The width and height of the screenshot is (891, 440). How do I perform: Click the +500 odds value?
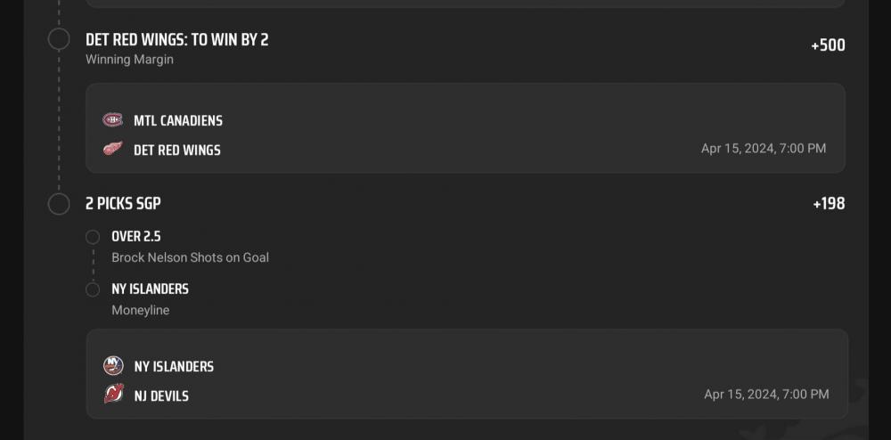pyautogui.click(x=828, y=45)
